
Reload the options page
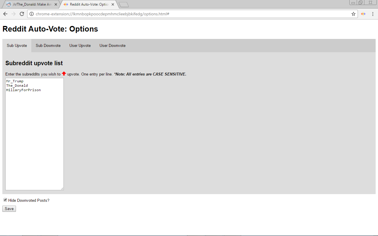point(22,14)
